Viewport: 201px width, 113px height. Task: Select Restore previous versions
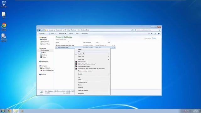92,71
